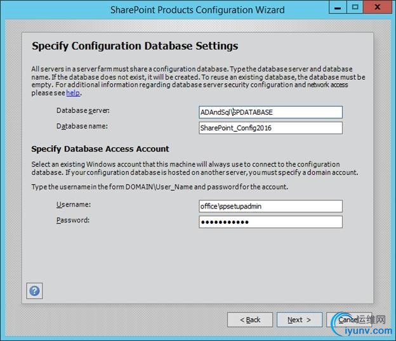This screenshot has height=341, width=396.
Task: Minimize the SharePoint Configuration Wizard window
Action: click(x=338, y=8)
